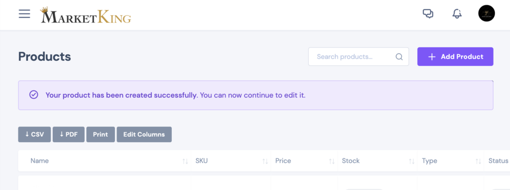The image size is (510, 190).
Task: Click the search magnifier icon
Action: click(399, 57)
